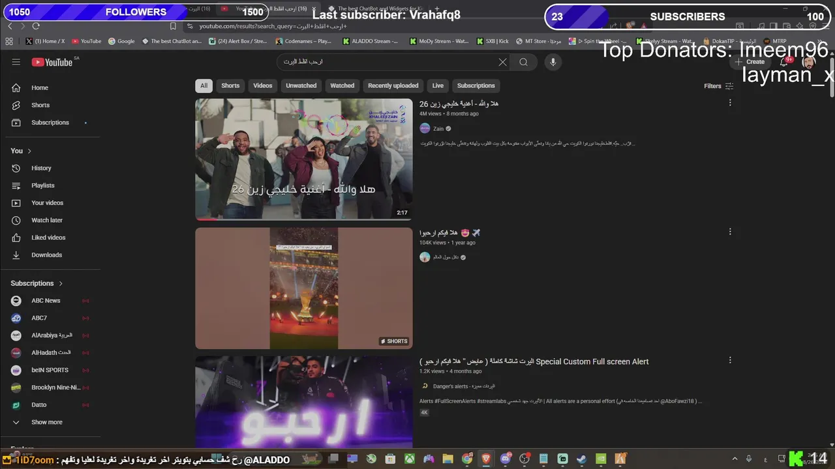Screen dimensions: 835x469
Task: Open the Khaleeji Zain 26 video thumbnail
Action: tap(304, 160)
